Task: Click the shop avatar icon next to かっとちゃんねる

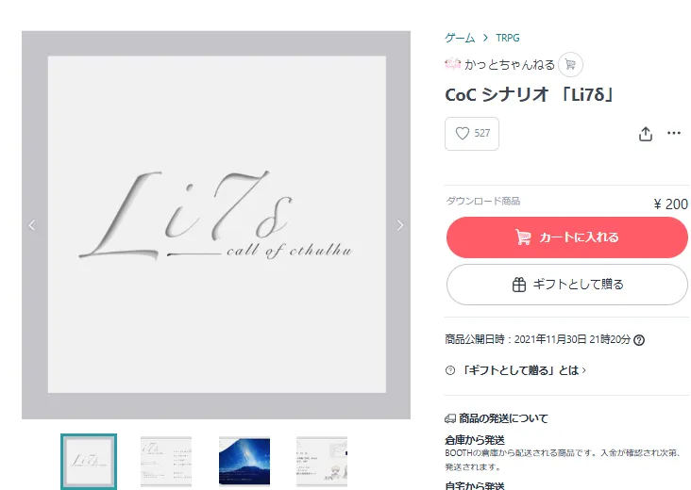Action: 452,64
